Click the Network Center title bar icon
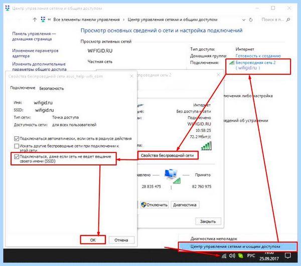The image size is (301, 266). pos(8,8)
